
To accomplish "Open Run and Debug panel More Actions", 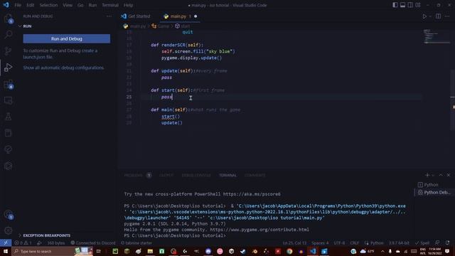I will click(x=109, y=16).
